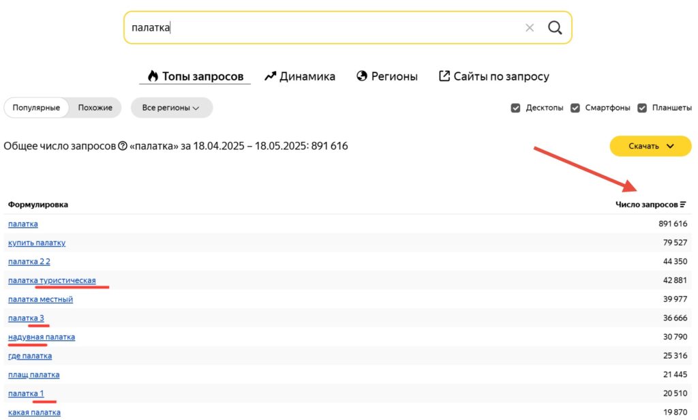The image size is (698, 420).
Task: Uncheck the Смартфоны checkbox
Action: 575,108
